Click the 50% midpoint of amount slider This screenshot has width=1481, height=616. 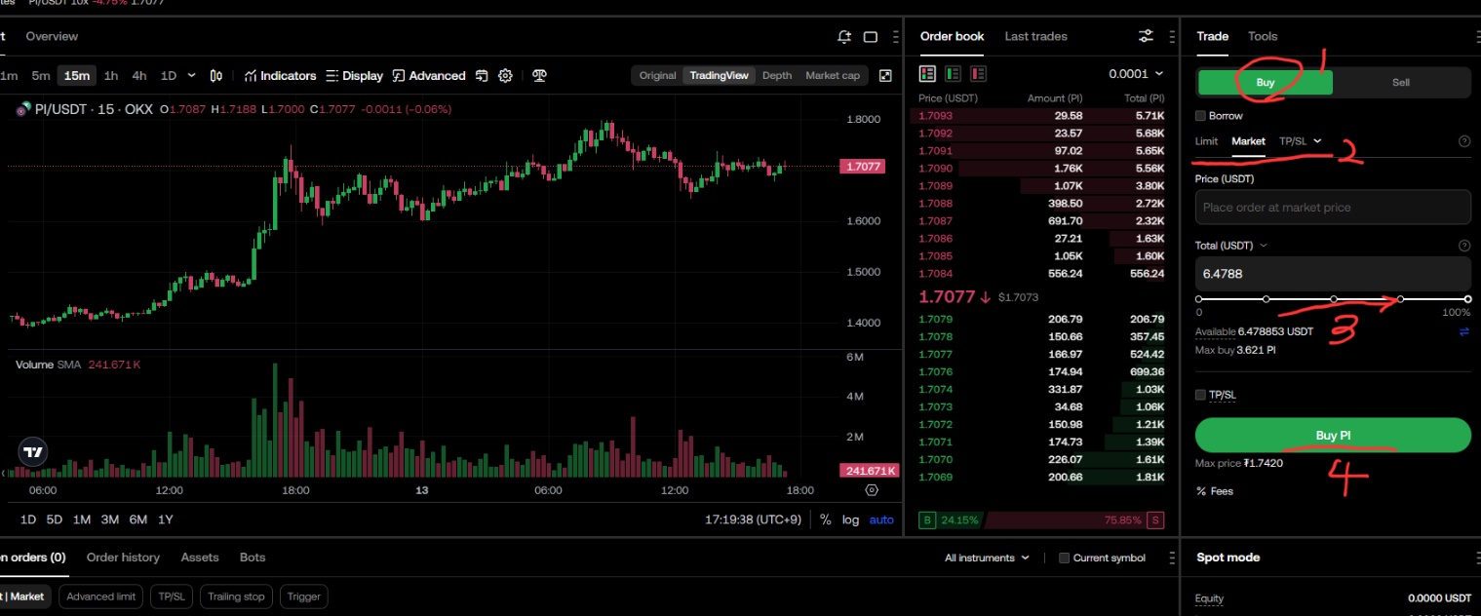click(1333, 299)
